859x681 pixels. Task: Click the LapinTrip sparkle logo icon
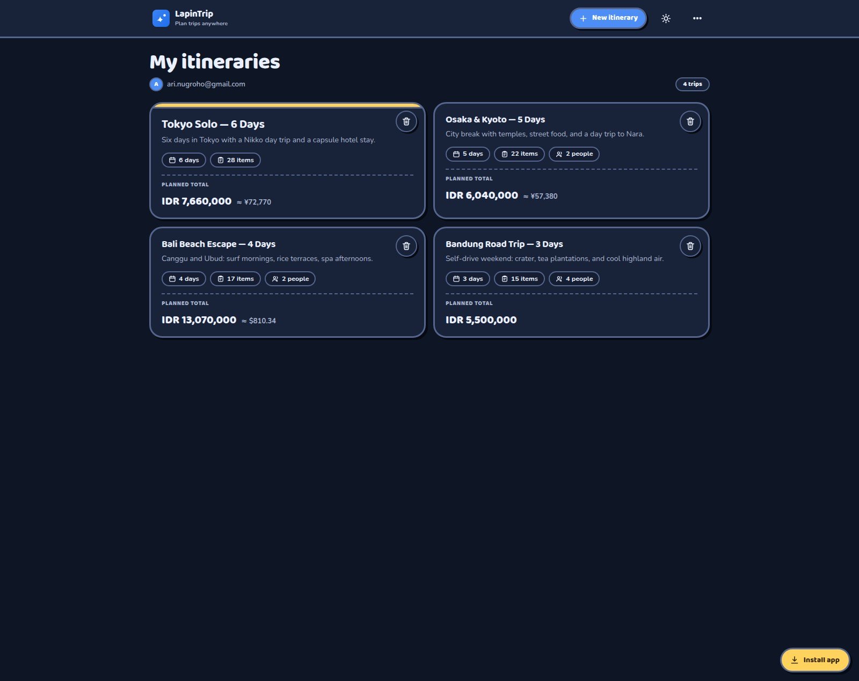161,18
